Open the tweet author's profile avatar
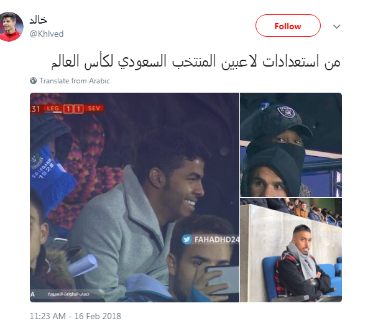This screenshot has width=391, height=326. (11, 27)
